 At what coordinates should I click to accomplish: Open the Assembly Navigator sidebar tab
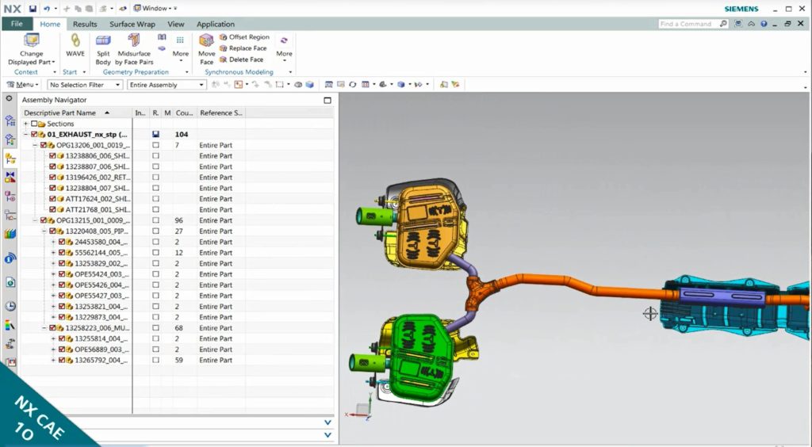point(10,158)
